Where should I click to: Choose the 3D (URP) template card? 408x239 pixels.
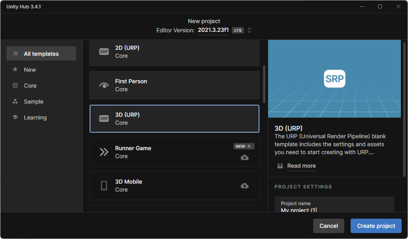175,119
